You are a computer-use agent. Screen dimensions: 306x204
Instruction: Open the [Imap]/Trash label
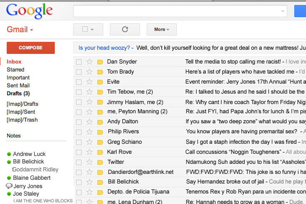click(22, 120)
